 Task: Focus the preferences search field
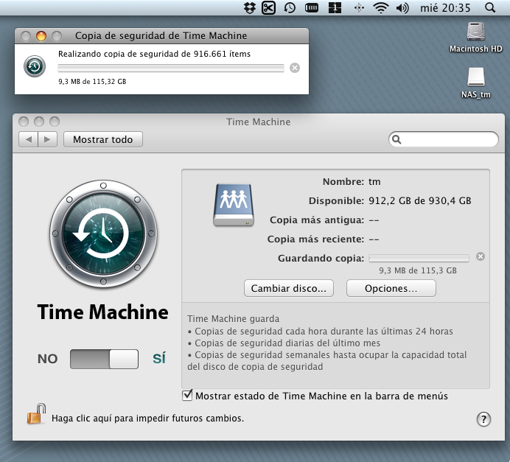click(x=444, y=139)
